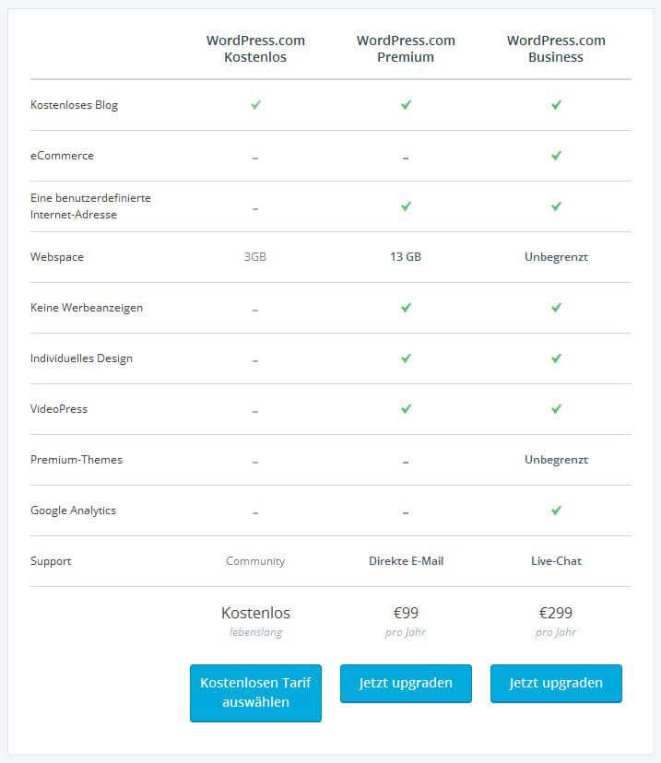
Task: Click the custom Internet-Adresse checkmark in Business column
Action: point(556,205)
